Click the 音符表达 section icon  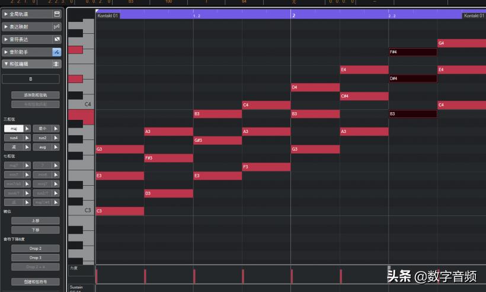tap(57, 39)
